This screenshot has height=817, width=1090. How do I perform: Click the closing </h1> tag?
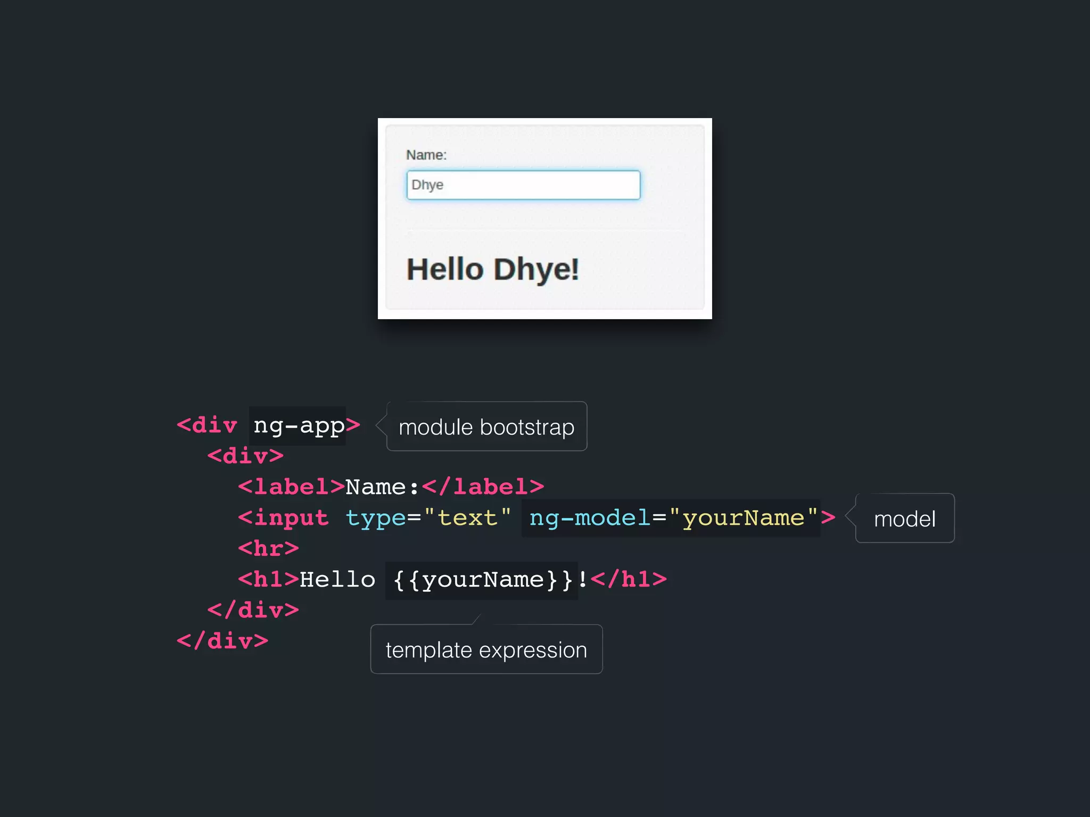point(629,580)
